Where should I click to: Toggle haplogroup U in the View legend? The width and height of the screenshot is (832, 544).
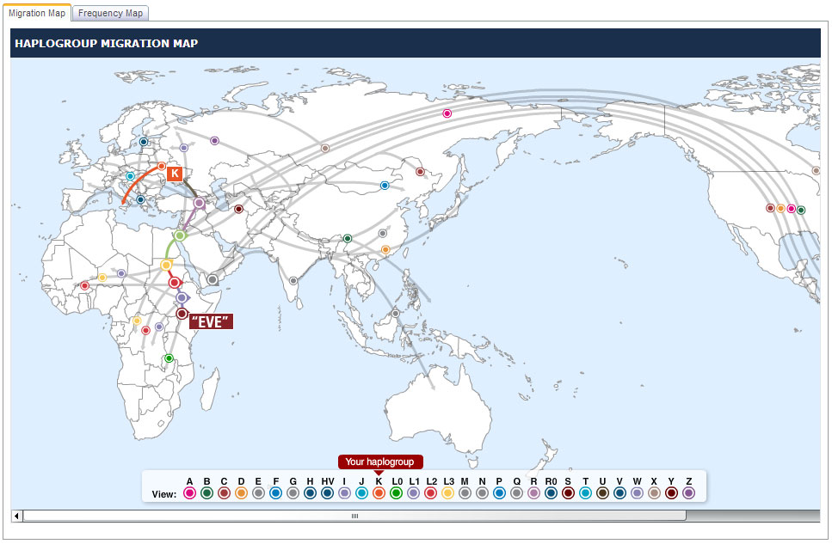[x=602, y=493]
